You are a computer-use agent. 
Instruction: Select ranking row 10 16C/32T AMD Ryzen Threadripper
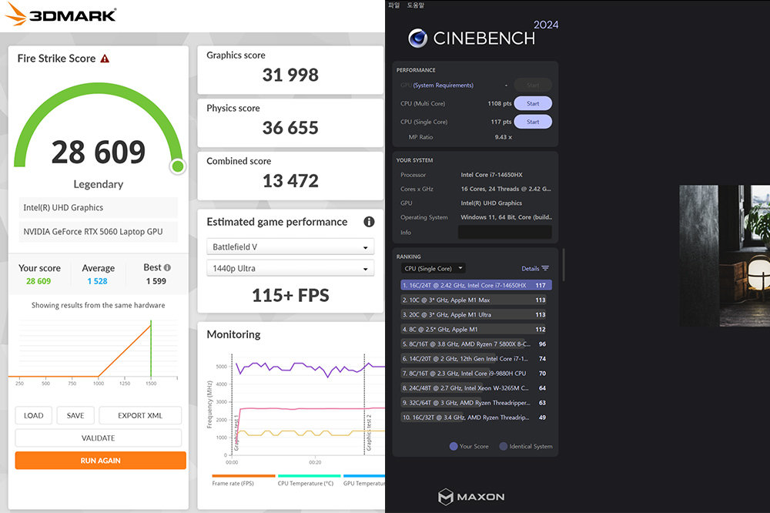point(476,417)
